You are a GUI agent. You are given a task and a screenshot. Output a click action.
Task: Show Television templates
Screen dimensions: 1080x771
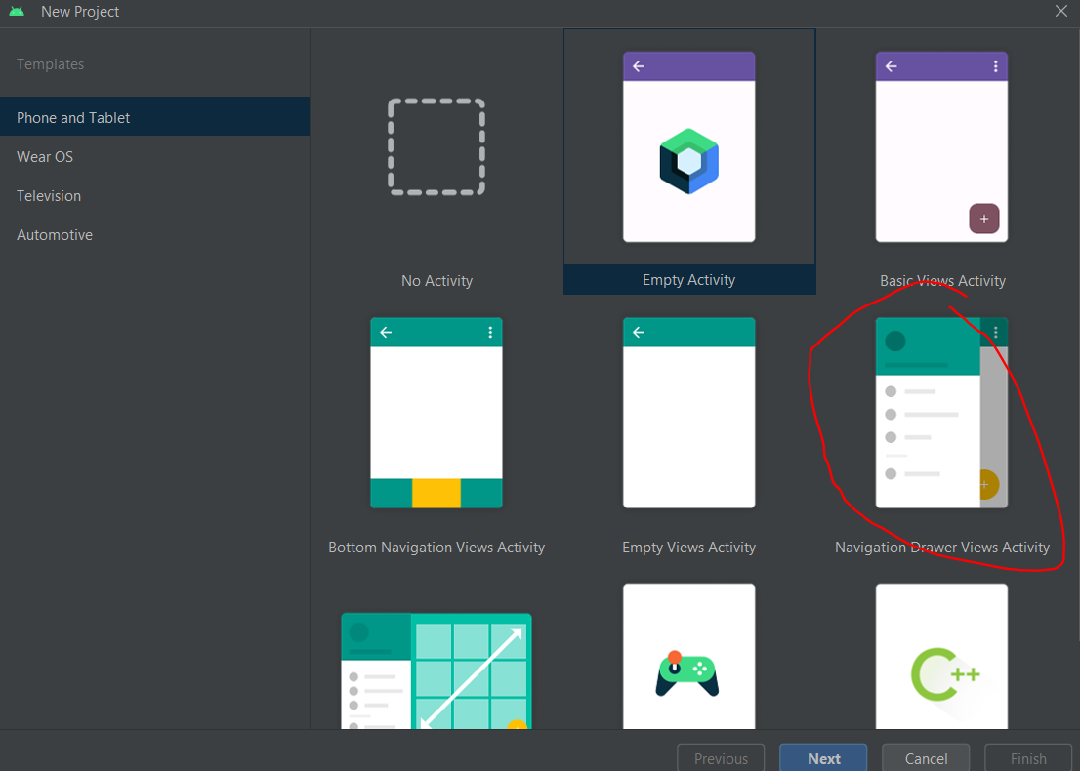point(155,196)
